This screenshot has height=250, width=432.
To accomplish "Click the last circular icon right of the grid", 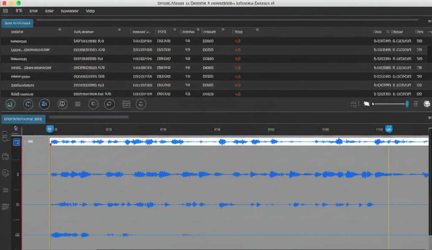I will click(141, 104).
